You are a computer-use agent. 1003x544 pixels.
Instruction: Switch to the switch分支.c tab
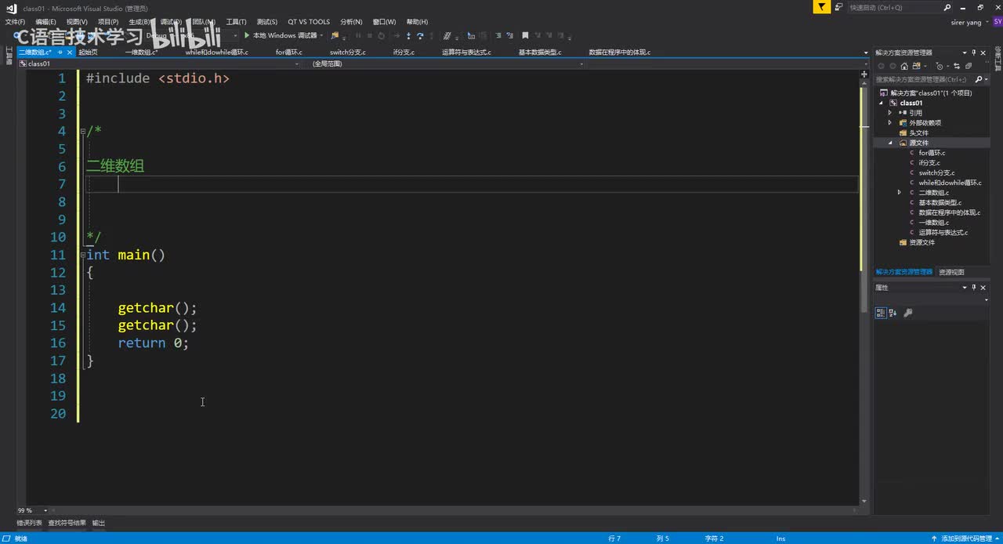click(x=347, y=53)
